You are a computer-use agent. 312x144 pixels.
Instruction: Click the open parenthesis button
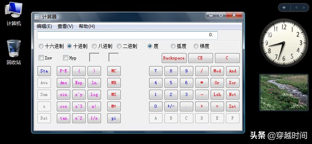[79, 71]
